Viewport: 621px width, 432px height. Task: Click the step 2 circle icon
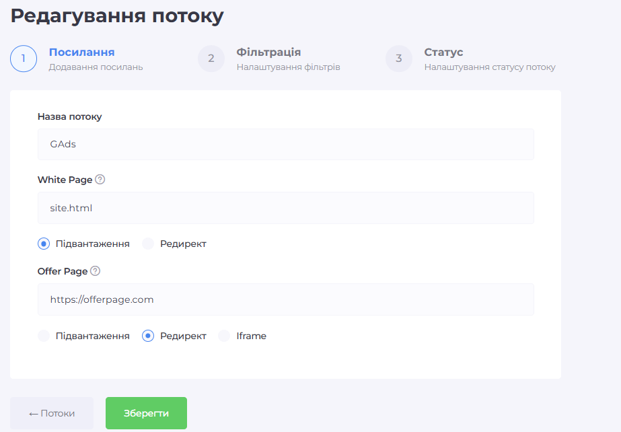(211, 59)
